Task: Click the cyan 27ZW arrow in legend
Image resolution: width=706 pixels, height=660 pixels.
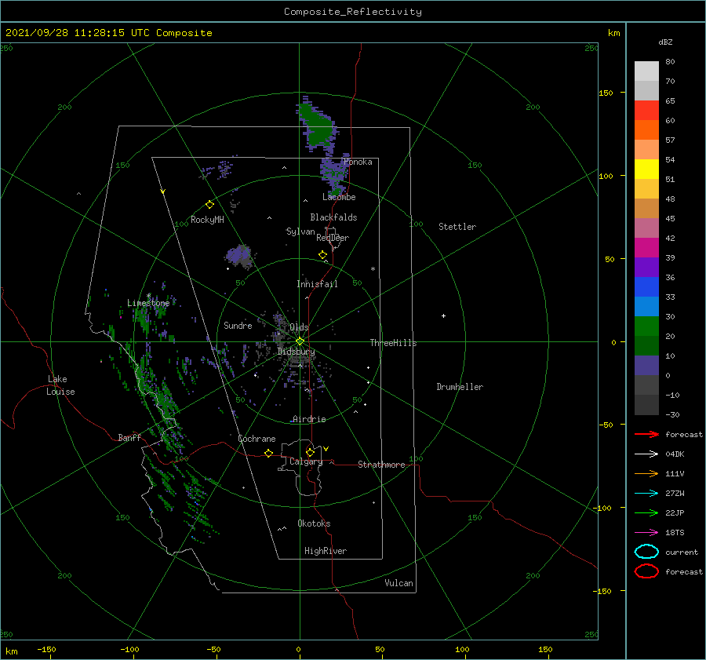Action: pyautogui.click(x=646, y=494)
